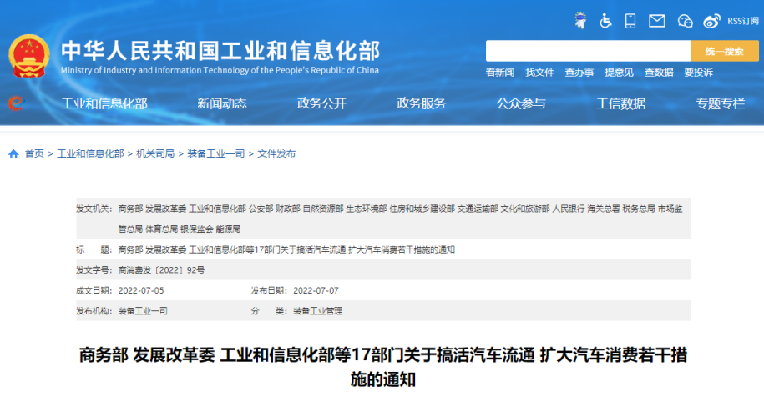Click the red government portal swirl icon
The height and width of the screenshot is (407, 764).
[15, 103]
